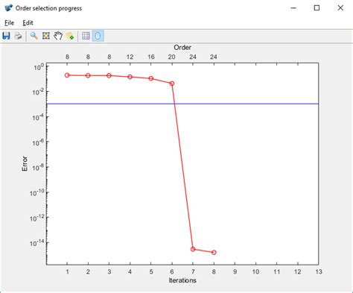Click the y-axis tick label 10^-12
353x293 pixels.
pos(37,218)
